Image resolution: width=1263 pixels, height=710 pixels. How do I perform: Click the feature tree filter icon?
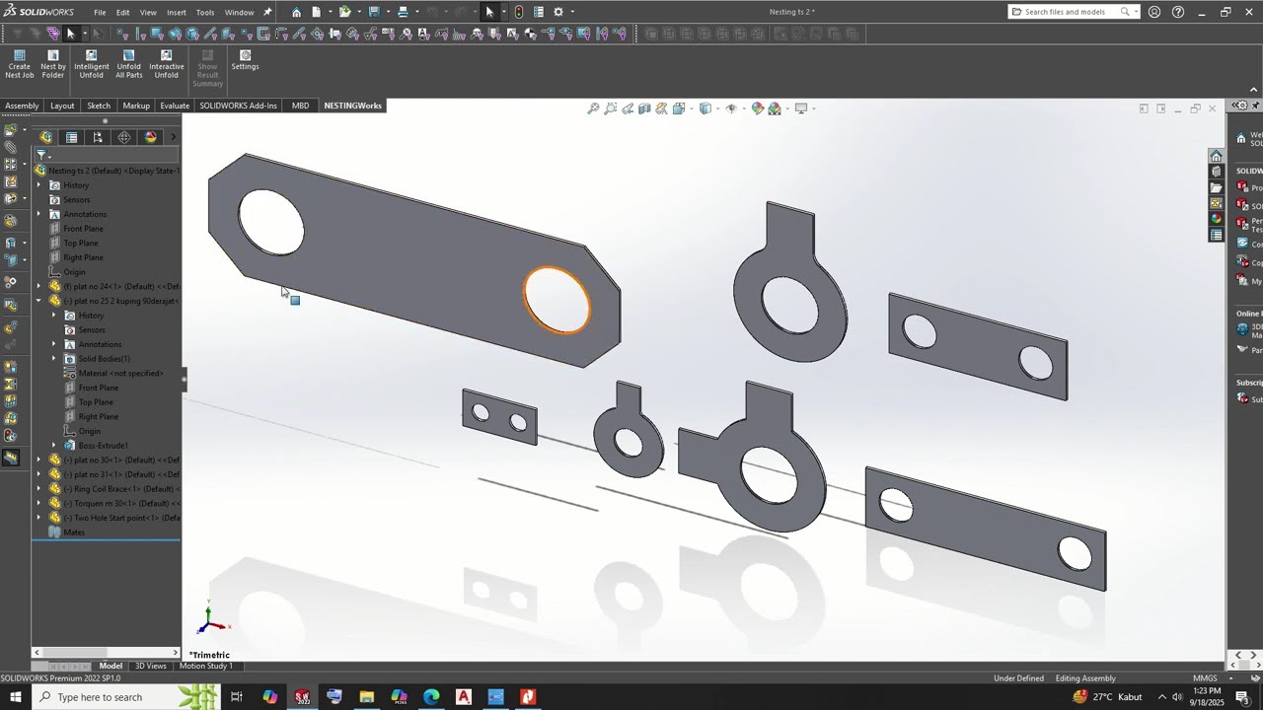(x=41, y=155)
